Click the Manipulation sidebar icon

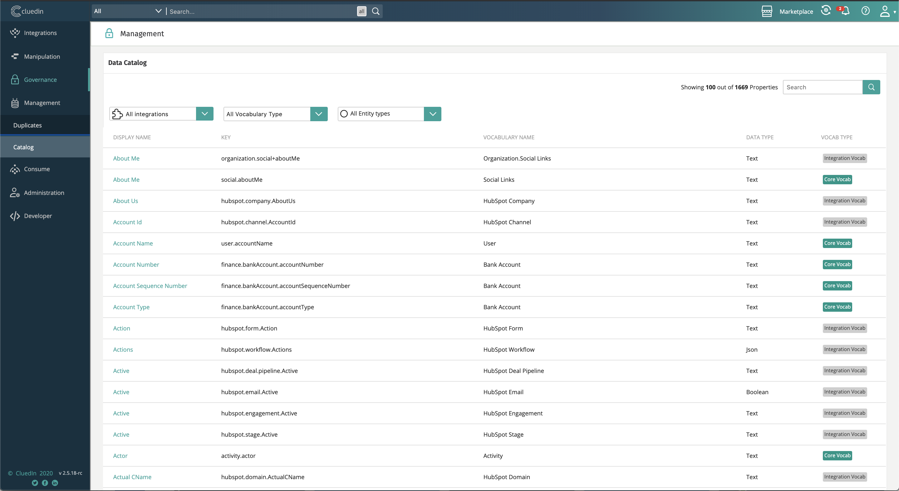click(15, 56)
